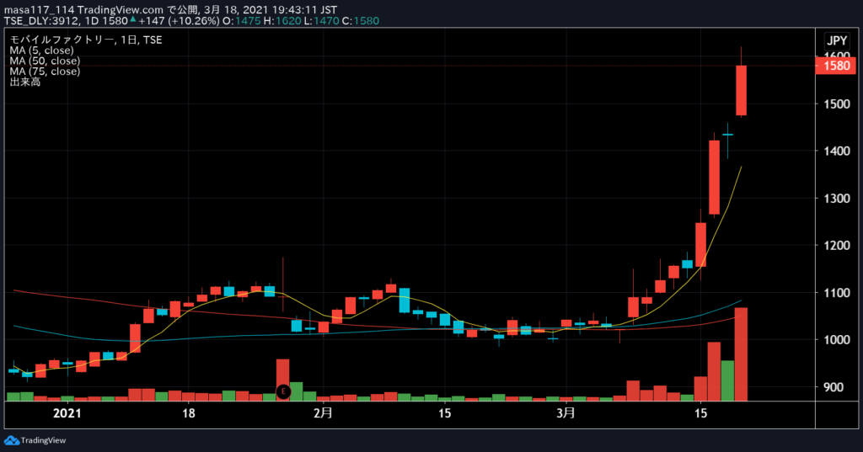Click the 1400 price axis label
This screenshot has width=863, height=452.
click(x=837, y=151)
